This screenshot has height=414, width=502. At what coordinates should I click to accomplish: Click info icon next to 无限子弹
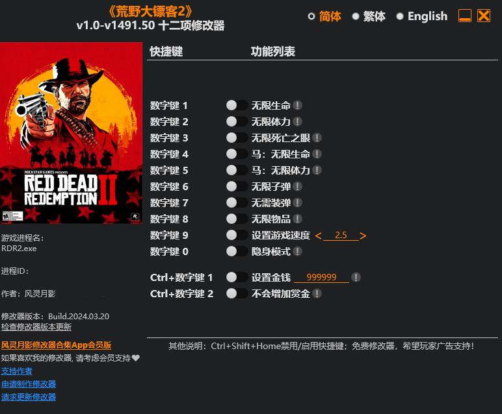pyautogui.click(x=297, y=186)
